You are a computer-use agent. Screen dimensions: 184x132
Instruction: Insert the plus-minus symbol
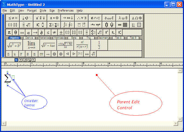61,32
